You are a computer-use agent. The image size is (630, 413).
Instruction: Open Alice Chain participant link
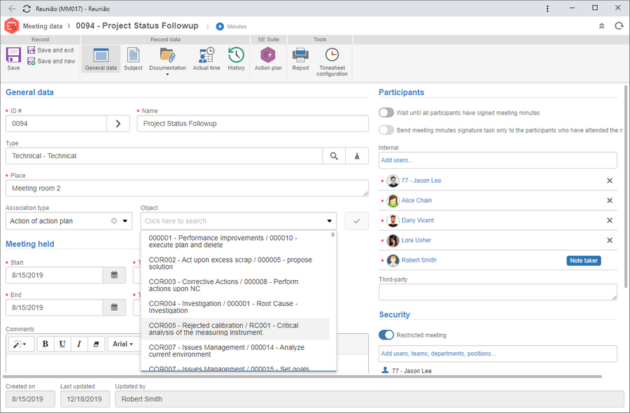coord(416,200)
